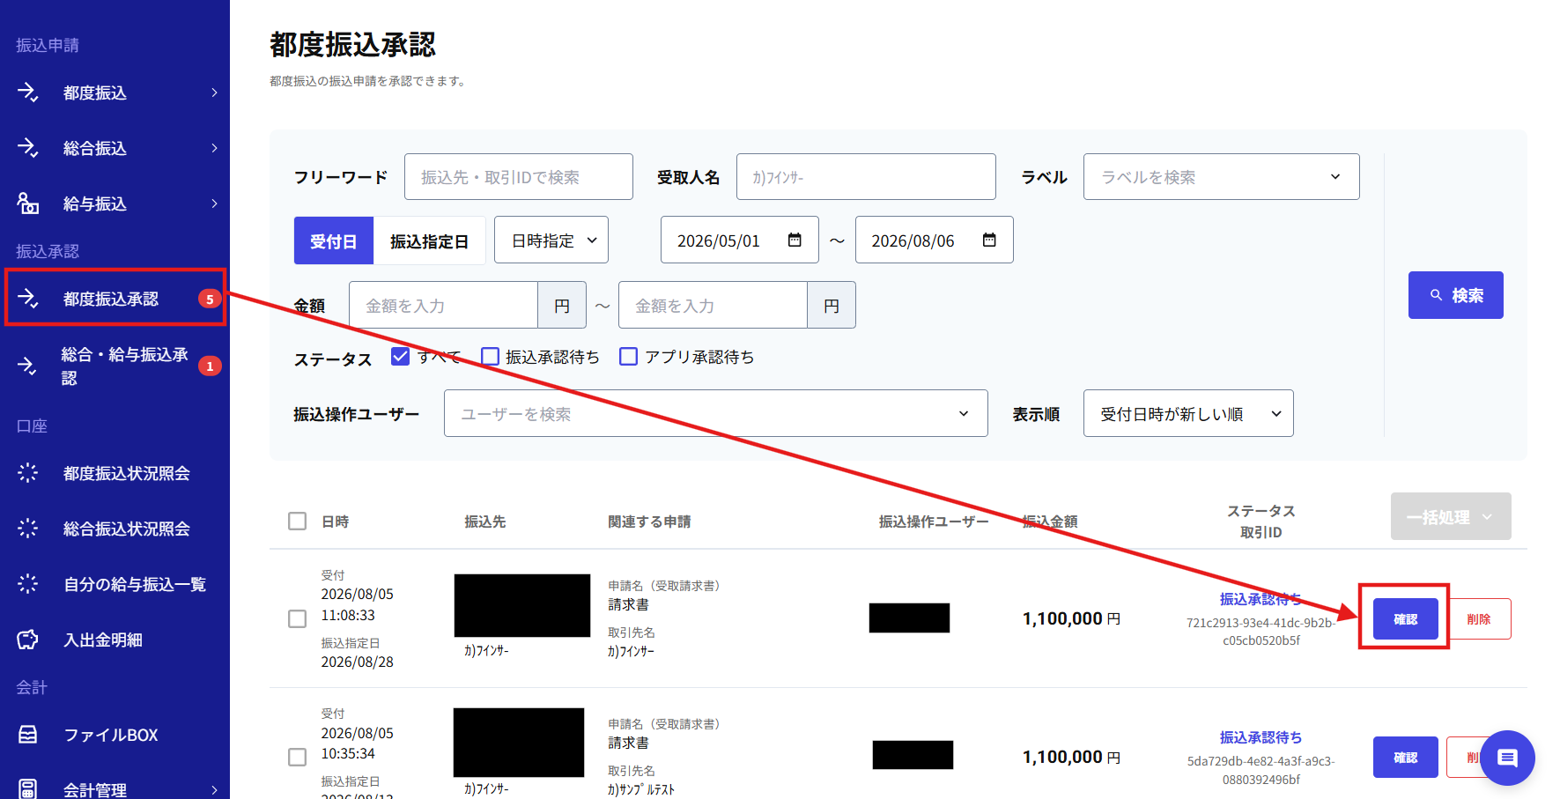The height and width of the screenshot is (799, 1560).
Task: Expand the 給与振込 submenu chevron
Action: (214, 203)
